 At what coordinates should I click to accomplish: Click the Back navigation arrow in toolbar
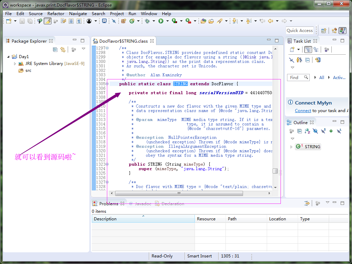coord(271,21)
